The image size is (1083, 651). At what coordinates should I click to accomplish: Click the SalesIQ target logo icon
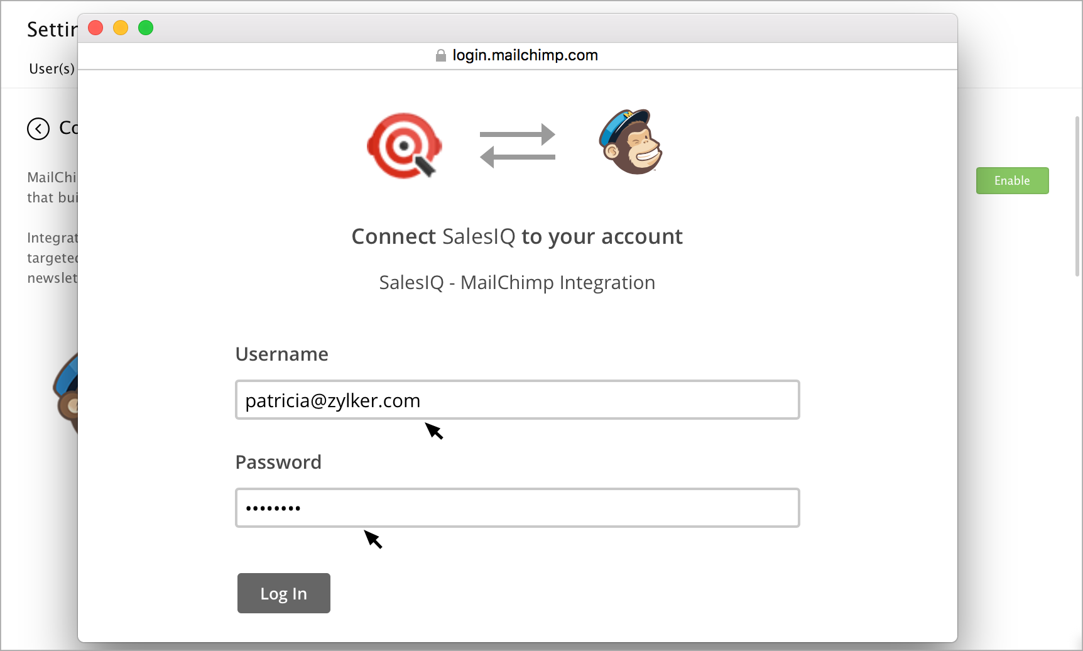click(x=404, y=145)
